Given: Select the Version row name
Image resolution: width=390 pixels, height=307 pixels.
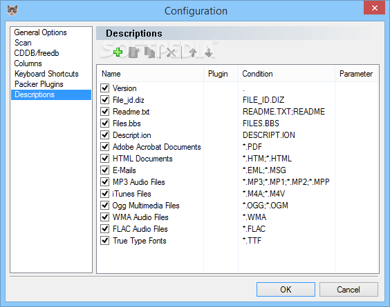Looking at the screenshot, I should point(124,88).
